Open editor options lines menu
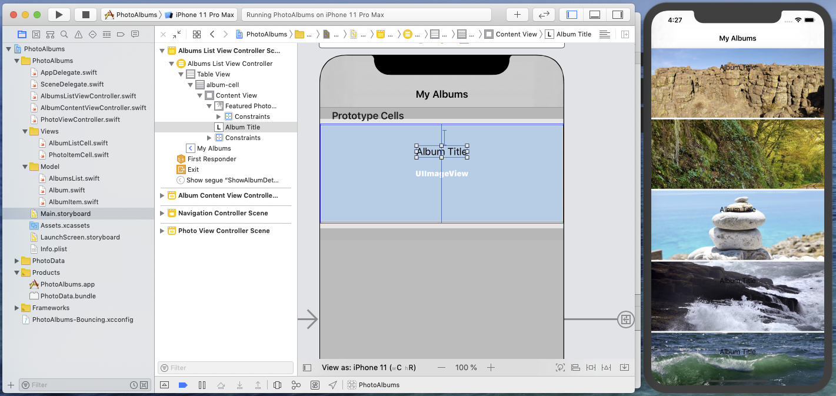 [x=605, y=34]
